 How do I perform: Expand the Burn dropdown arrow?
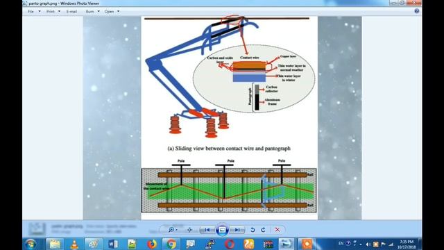(99, 12)
